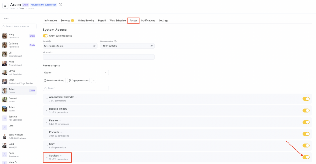Expand the Booking window permissions chevron
Image resolution: width=316 pixels, height=164 pixels.
click(x=47, y=110)
